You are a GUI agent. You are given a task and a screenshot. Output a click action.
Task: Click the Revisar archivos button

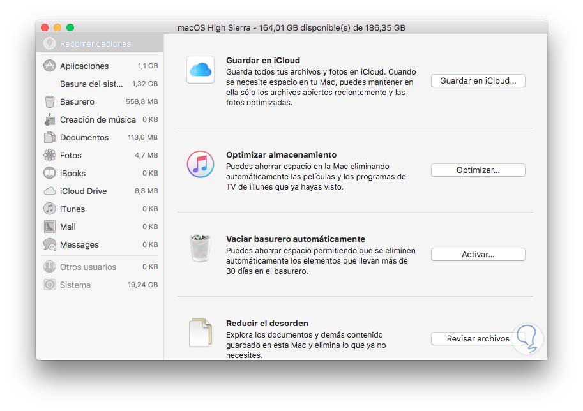click(x=478, y=338)
